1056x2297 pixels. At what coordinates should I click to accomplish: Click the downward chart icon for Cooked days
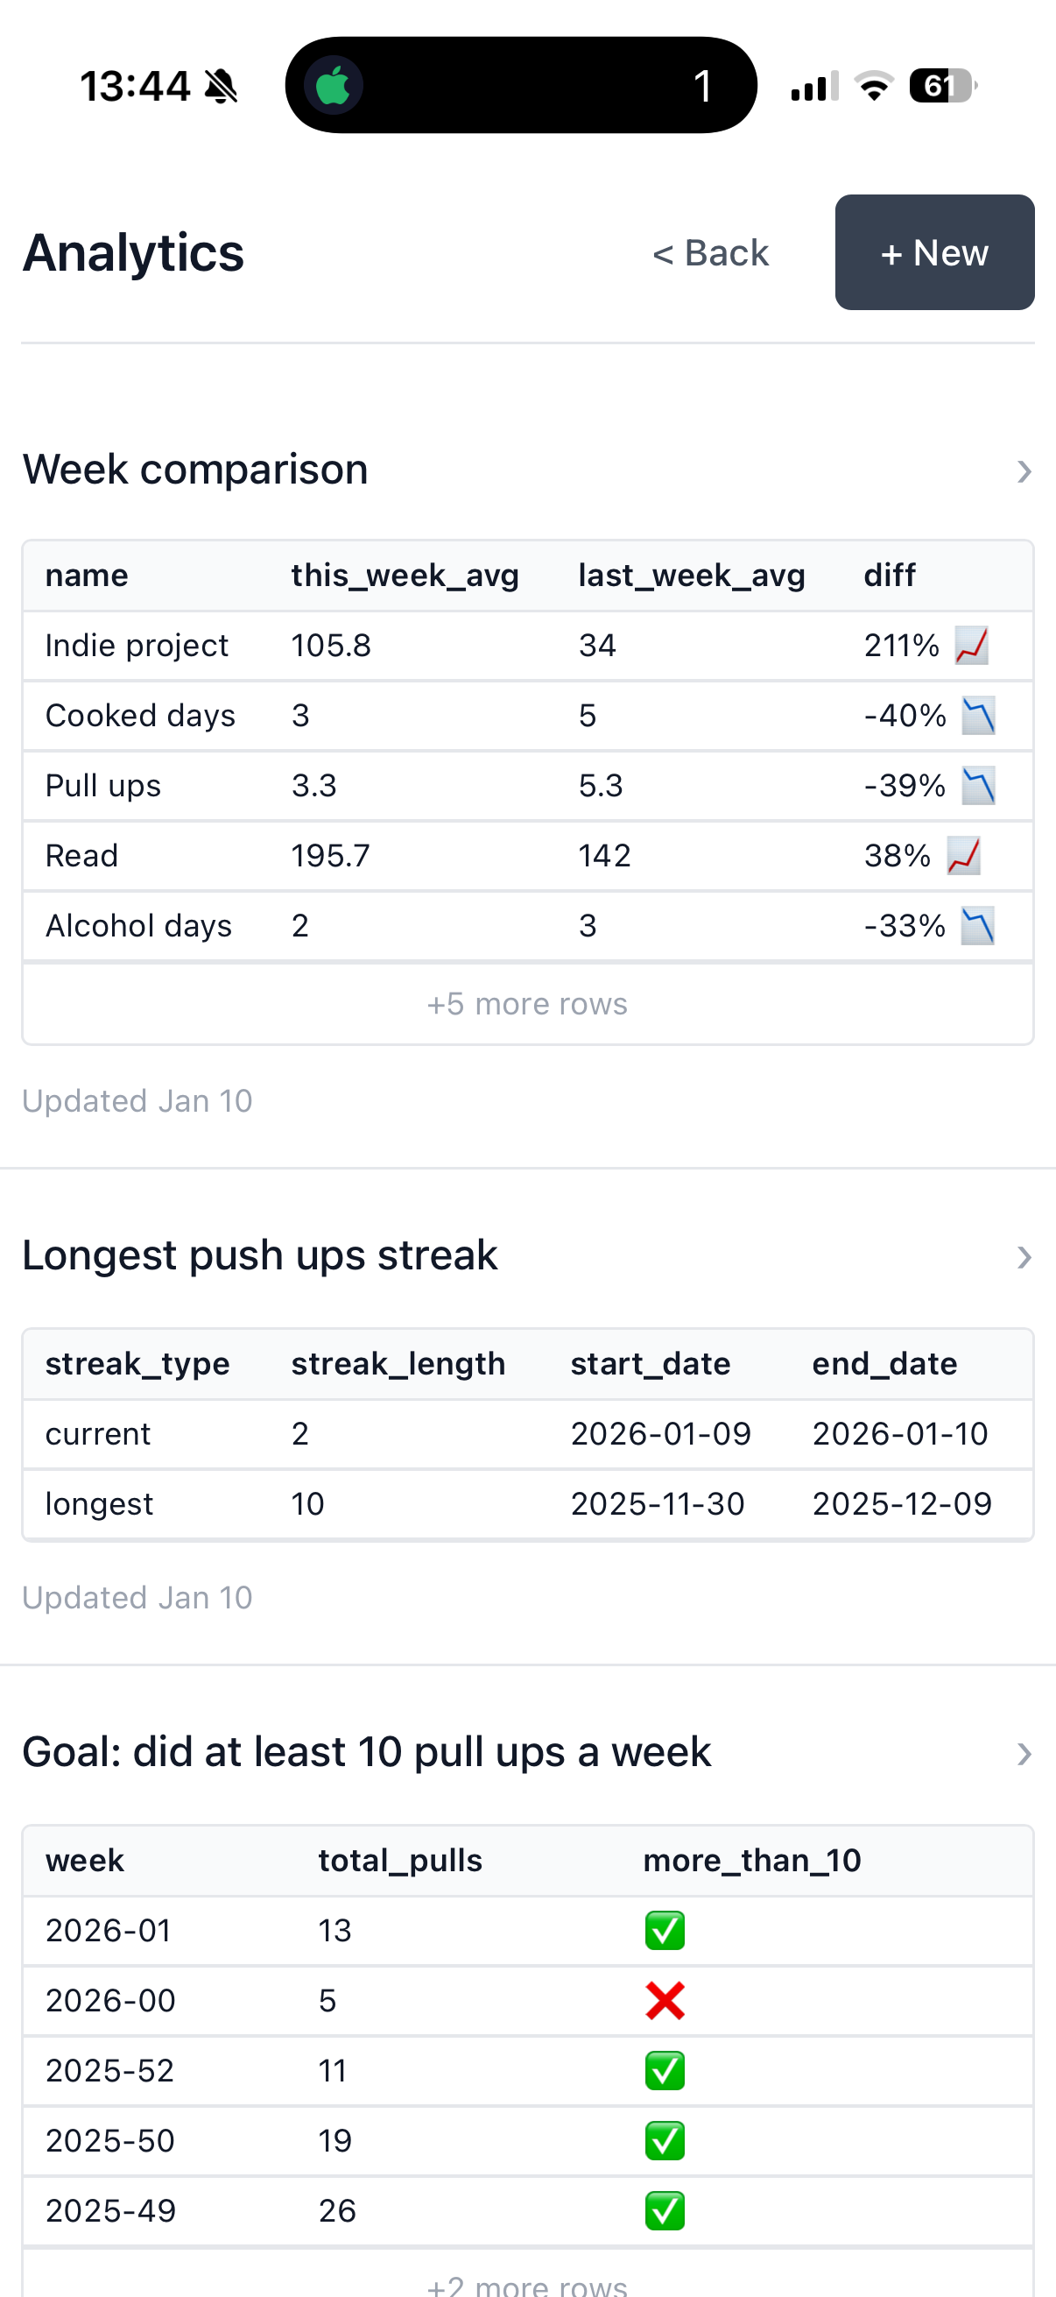click(977, 716)
